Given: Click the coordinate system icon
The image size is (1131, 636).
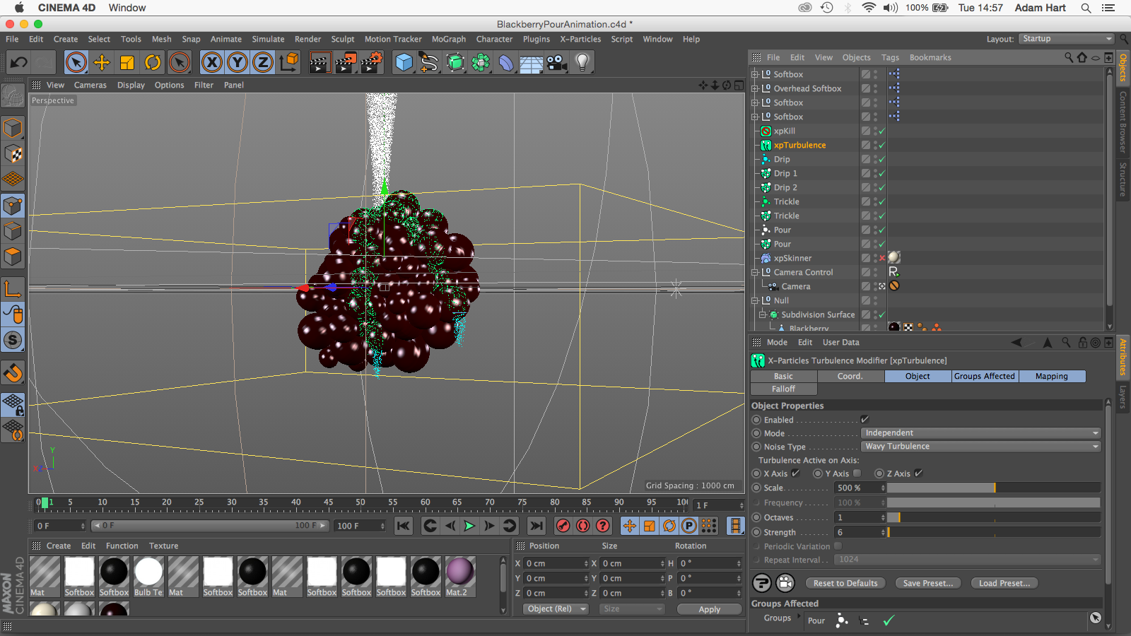Looking at the screenshot, I should (288, 62).
